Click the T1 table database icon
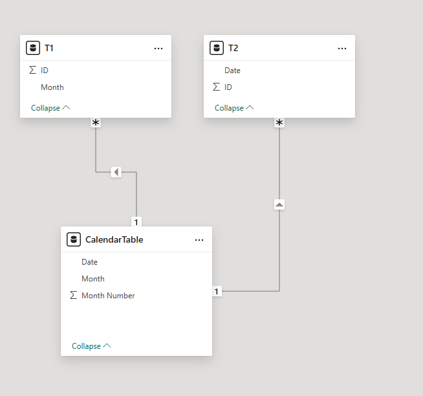423x396 pixels. pos(33,48)
